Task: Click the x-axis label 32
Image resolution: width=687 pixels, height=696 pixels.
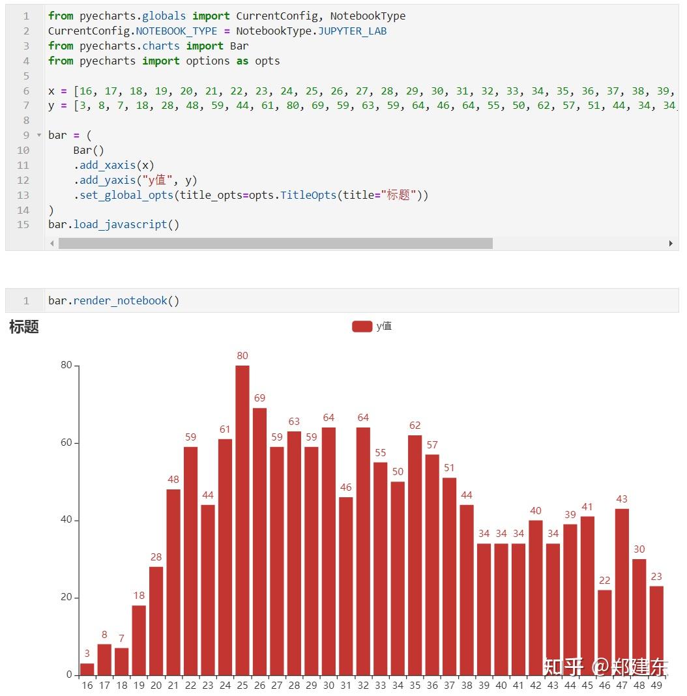Action: pyautogui.click(x=363, y=686)
